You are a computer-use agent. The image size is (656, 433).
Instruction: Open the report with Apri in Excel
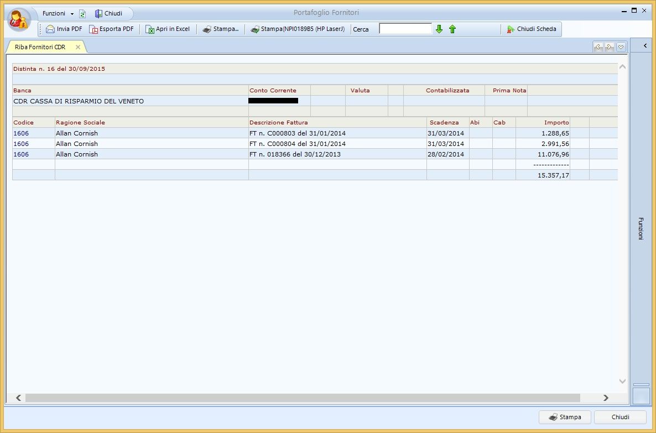150,29
